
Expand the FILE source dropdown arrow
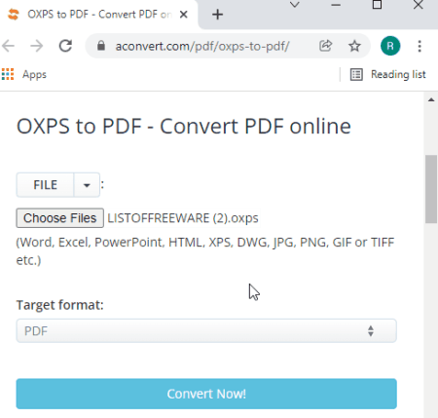87,185
